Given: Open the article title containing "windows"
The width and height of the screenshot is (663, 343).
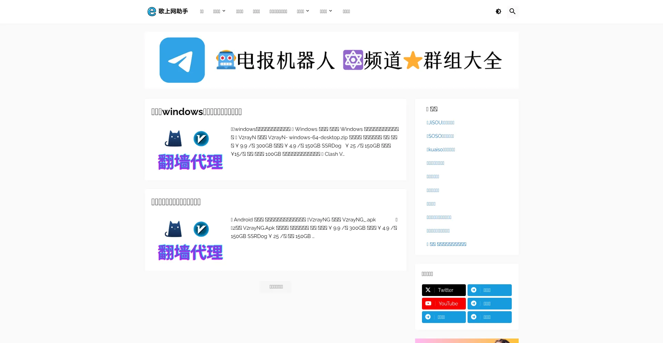Looking at the screenshot, I should 196,112.
